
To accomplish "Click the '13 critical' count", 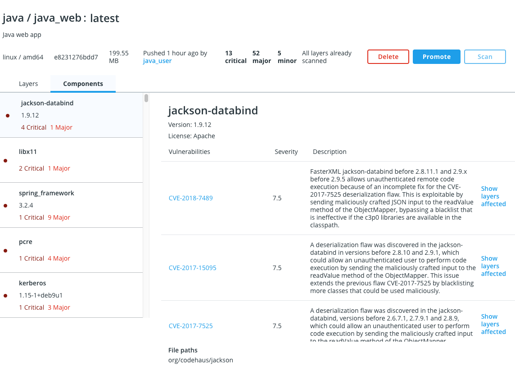I will 235,57.
